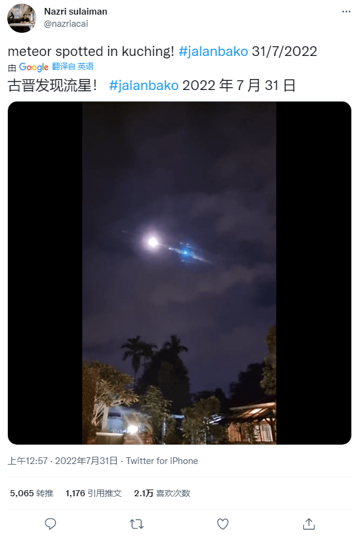361x537 pixels.
Task: View the 5,065 转推 retweets list
Action: pyautogui.click(x=32, y=493)
